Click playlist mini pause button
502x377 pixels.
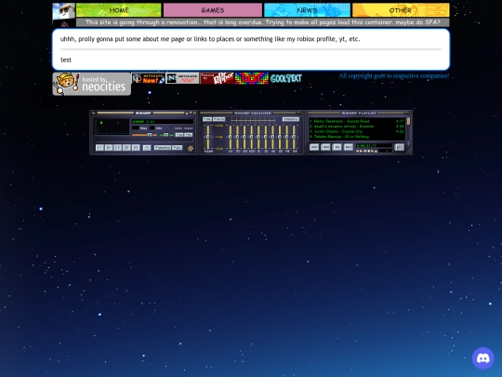[365, 151]
